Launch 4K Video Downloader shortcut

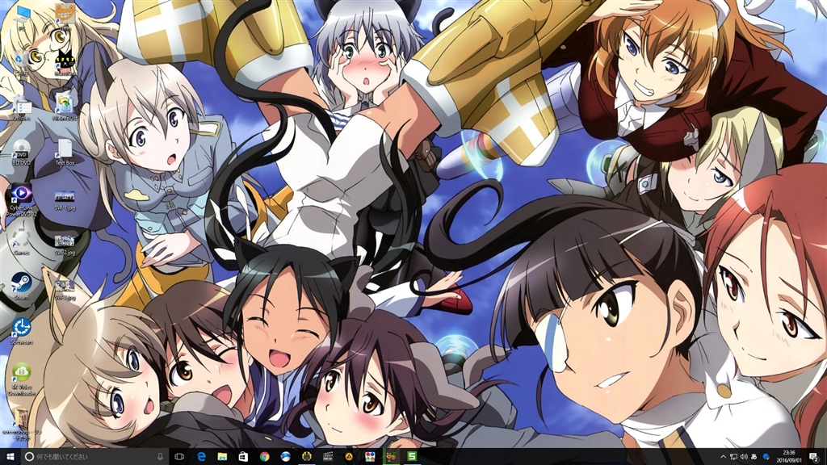[21, 379]
